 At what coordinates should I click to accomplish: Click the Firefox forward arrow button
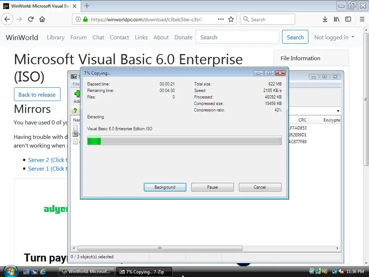(19, 19)
